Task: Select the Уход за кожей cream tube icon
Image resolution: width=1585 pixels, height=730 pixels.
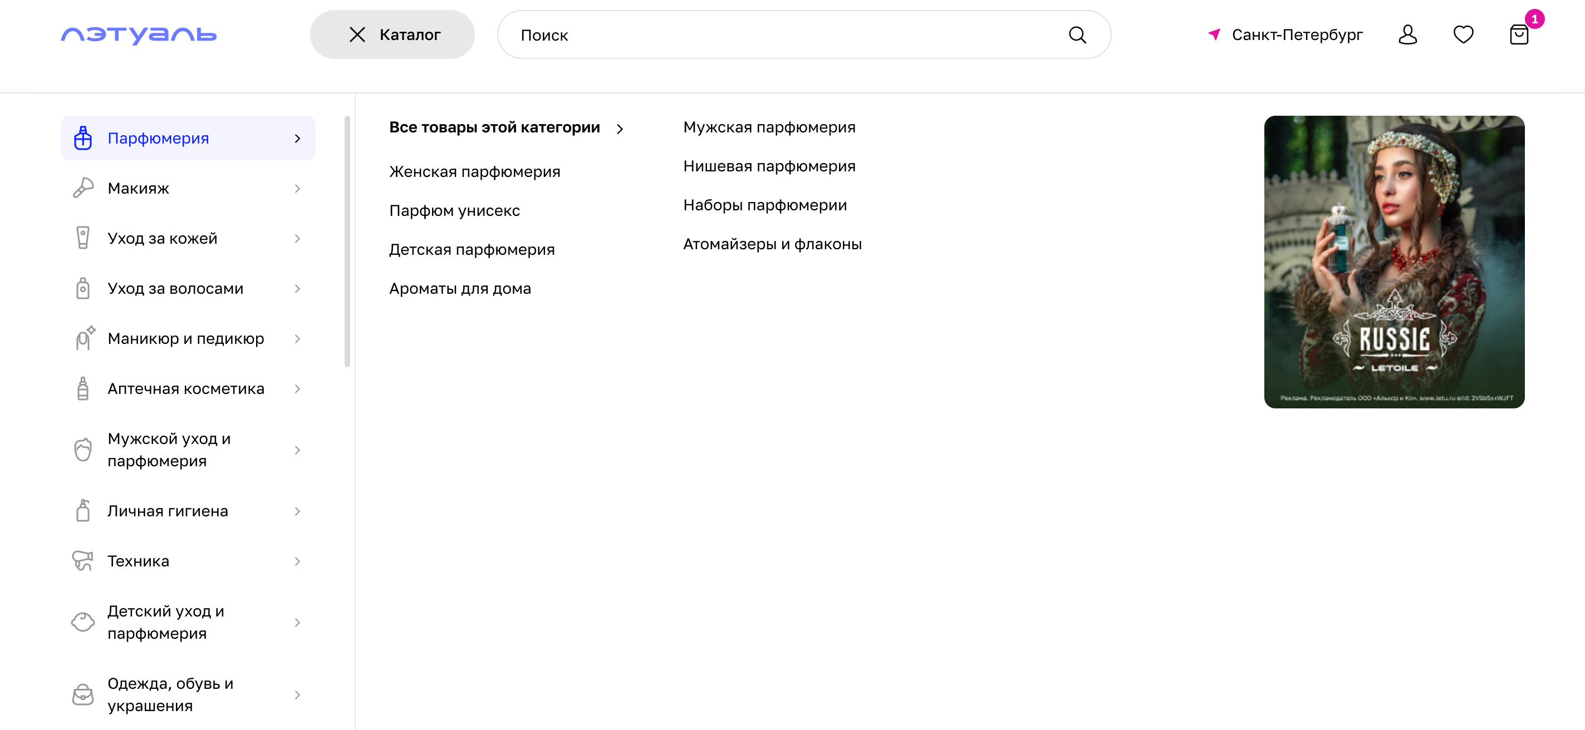Action: [83, 238]
